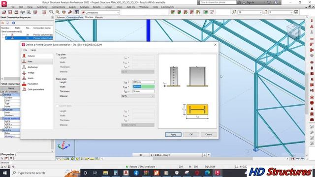Click the Cancel button in the dialog

[x=209, y=134]
